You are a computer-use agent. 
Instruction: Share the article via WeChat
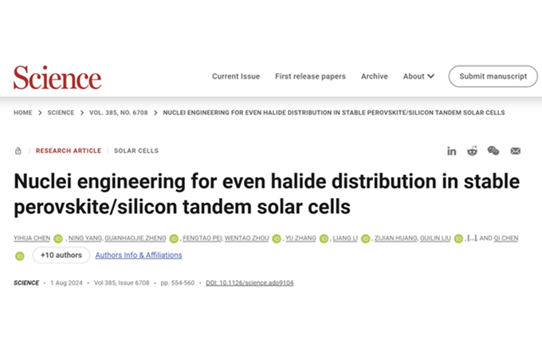[x=493, y=150]
